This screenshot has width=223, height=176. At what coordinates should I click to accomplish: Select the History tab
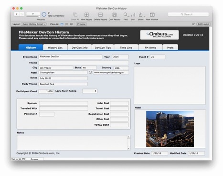(31, 47)
